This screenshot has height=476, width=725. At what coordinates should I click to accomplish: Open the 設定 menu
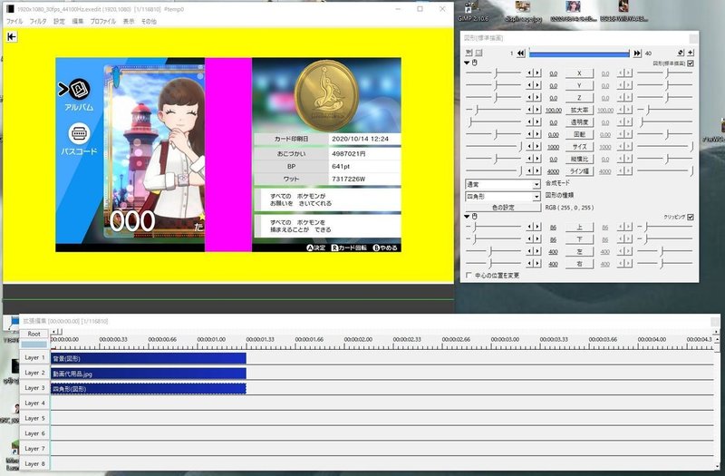(x=59, y=21)
